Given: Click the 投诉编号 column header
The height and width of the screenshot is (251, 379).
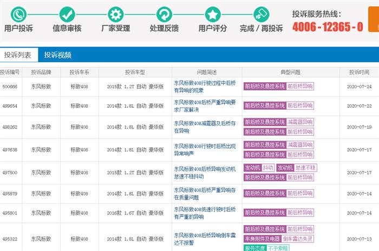Looking at the screenshot, I should [10, 72].
